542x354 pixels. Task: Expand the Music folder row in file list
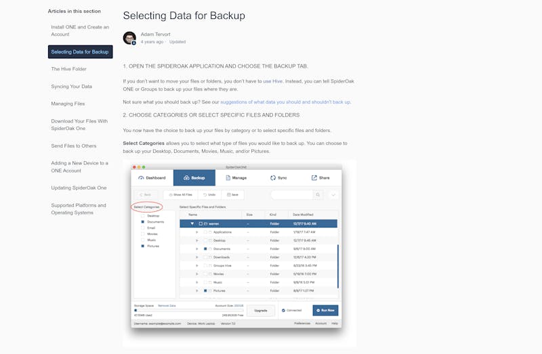(197, 282)
